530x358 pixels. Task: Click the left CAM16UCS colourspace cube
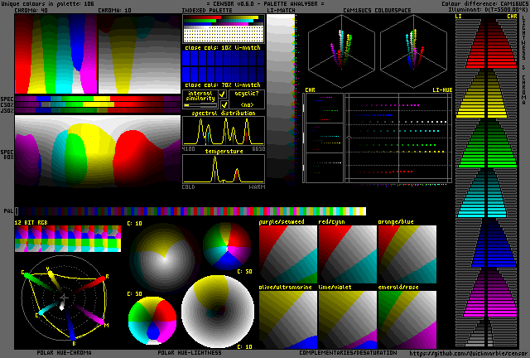tap(343, 49)
